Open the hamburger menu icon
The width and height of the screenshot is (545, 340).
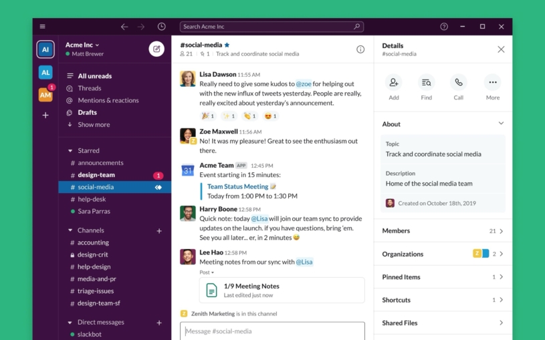click(42, 27)
